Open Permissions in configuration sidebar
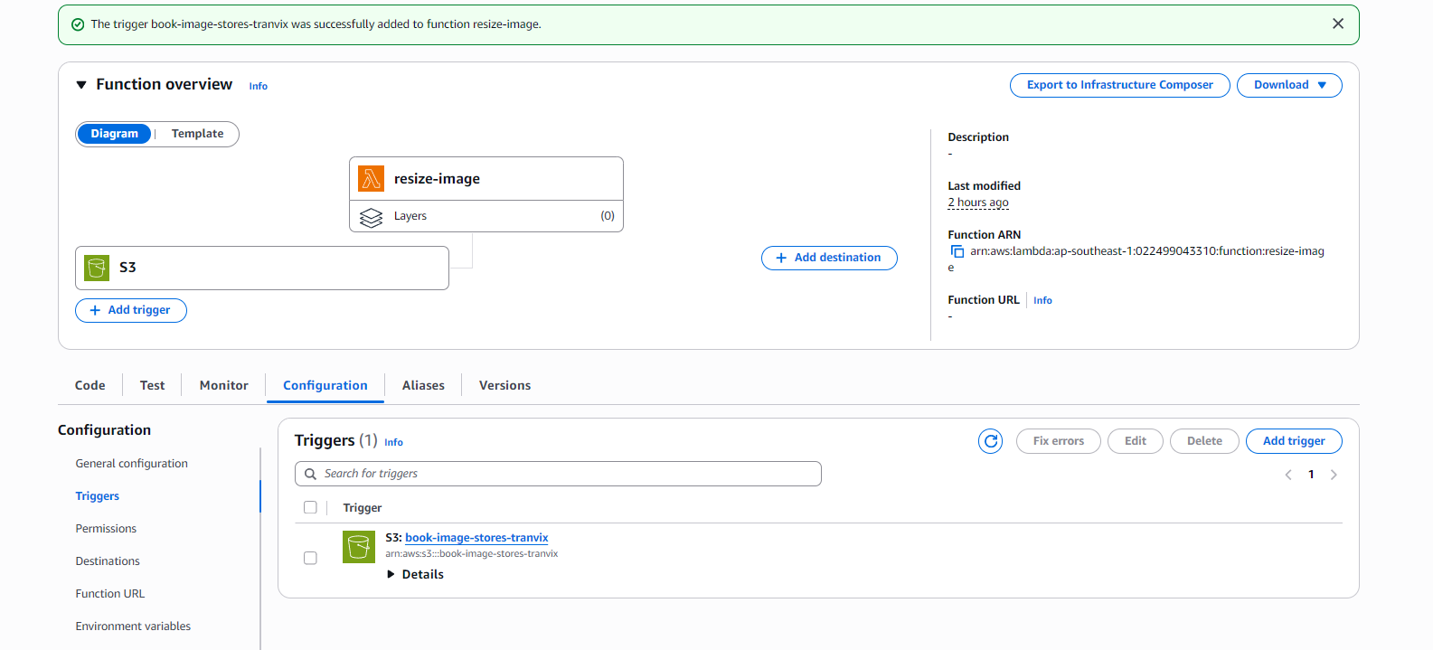 (x=106, y=529)
